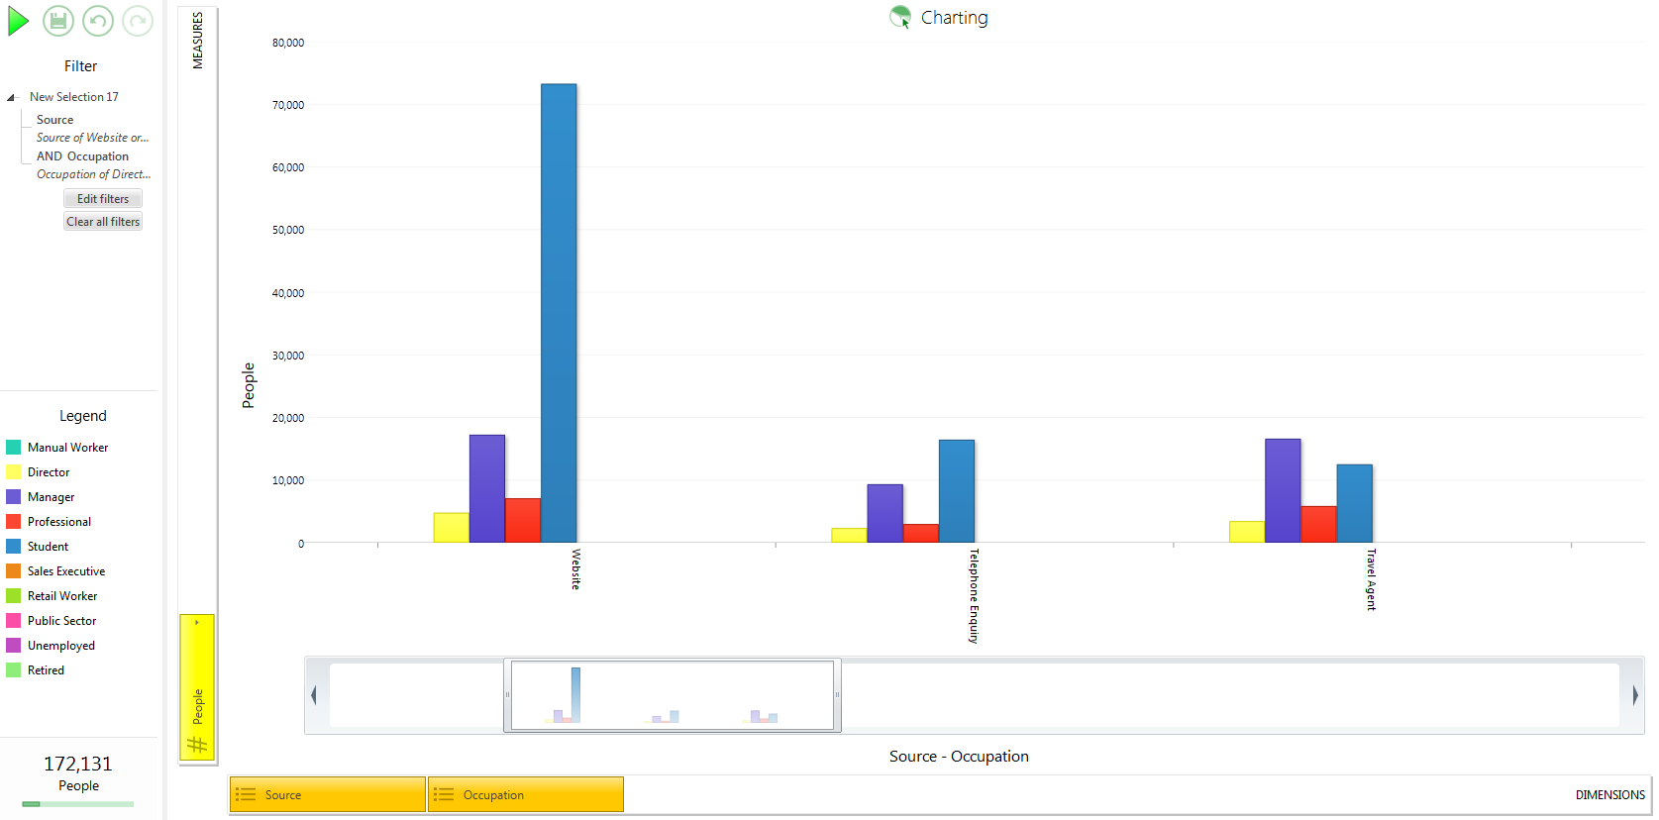Click Professional legend red swatch
Screen dimensions: 1659x820
(x=14, y=522)
